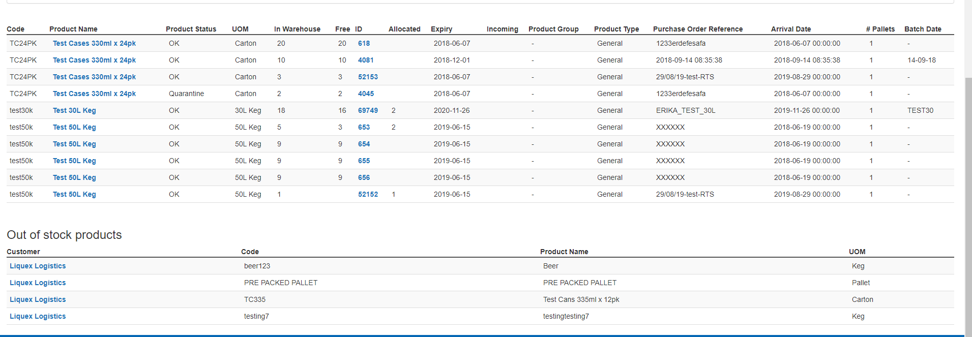The width and height of the screenshot is (972, 337).
Task: Open the quarantined stock ID 4045
Action: (366, 94)
